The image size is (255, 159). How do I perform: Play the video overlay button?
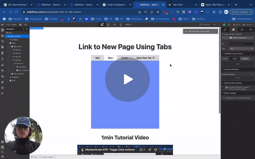127,79
